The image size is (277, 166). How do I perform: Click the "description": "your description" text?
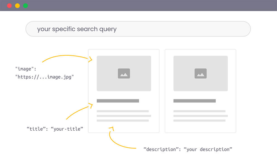point(188,150)
